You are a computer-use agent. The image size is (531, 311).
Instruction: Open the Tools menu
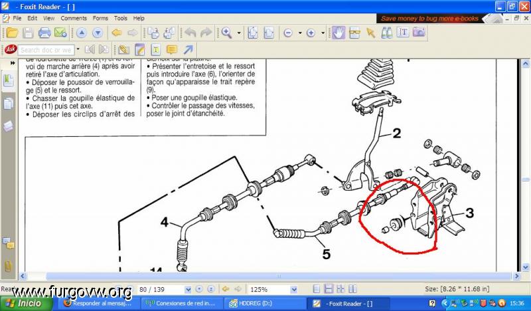click(x=120, y=18)
